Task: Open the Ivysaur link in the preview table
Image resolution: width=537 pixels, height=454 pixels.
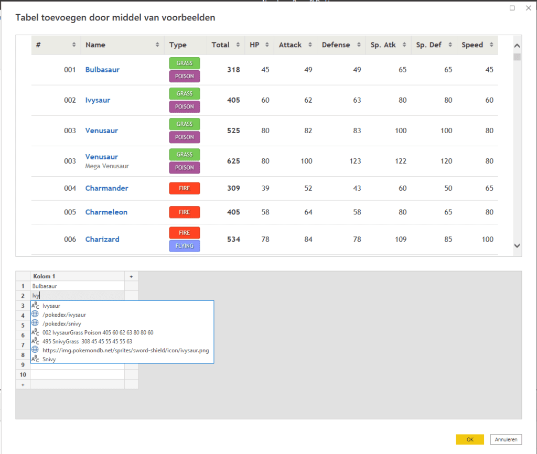Action: [98, 100]
